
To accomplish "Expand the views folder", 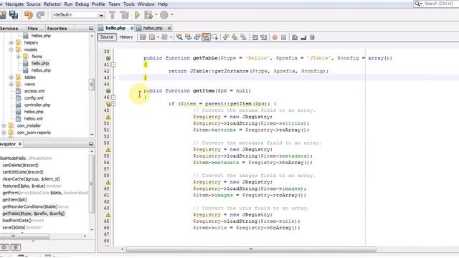I will click(11, 85).
